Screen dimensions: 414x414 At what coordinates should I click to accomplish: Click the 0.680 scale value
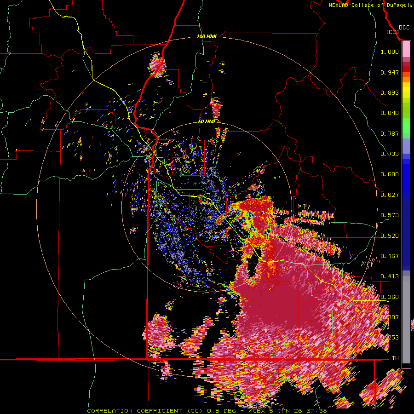(x=390, y=174)
